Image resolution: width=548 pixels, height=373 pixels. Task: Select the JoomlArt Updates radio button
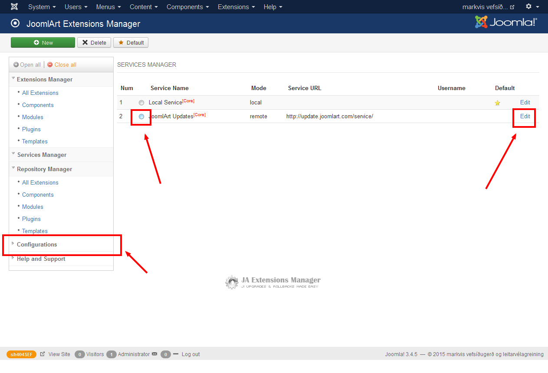click(141, 116)
